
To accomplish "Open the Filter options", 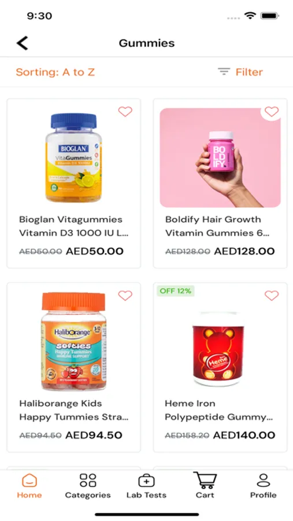I will click(x=240, y=72).
